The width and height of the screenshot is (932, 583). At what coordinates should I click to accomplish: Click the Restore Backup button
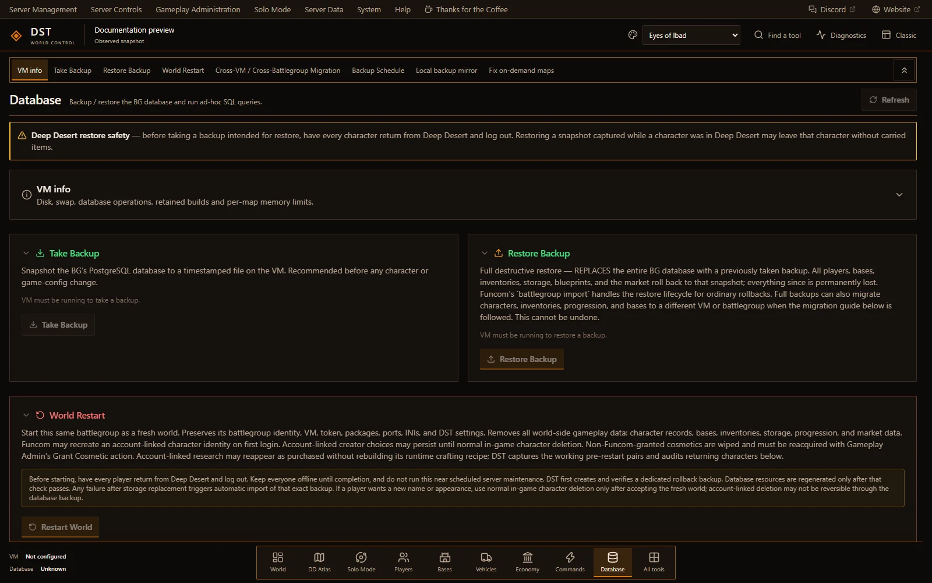(522, 359)
